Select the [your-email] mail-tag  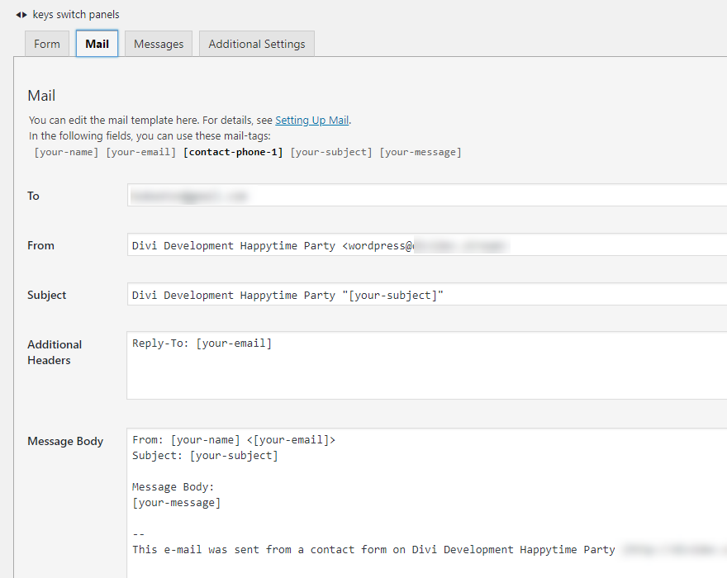[x=140, y=152]
